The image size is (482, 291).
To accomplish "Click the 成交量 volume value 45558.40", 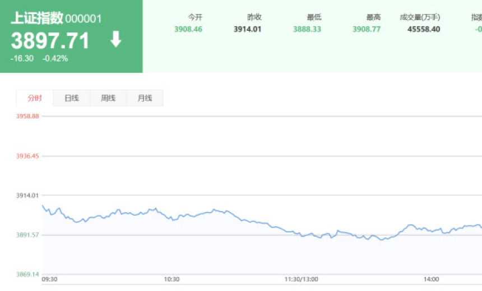I will (424, 29).
